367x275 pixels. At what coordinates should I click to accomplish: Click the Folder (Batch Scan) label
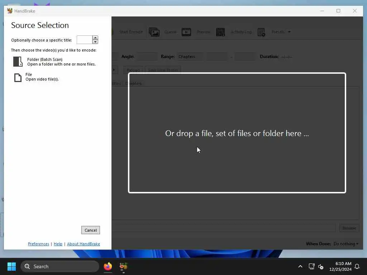point(45,59)
